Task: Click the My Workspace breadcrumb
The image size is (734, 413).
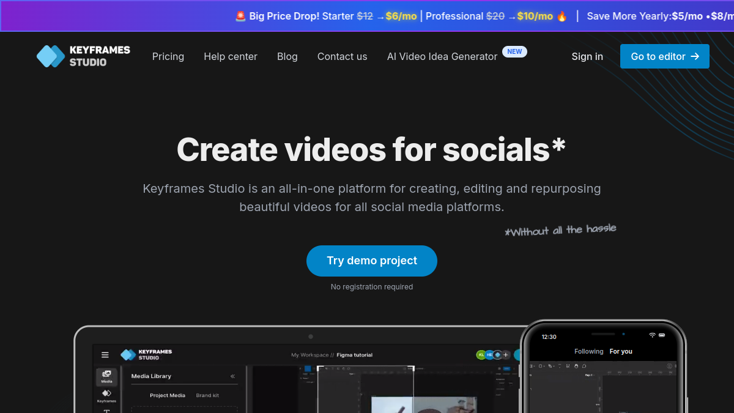Action: (310, 355)
